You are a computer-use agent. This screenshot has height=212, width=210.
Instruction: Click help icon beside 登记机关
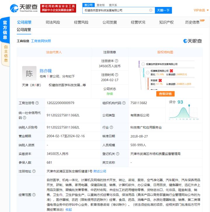(118, 154)
